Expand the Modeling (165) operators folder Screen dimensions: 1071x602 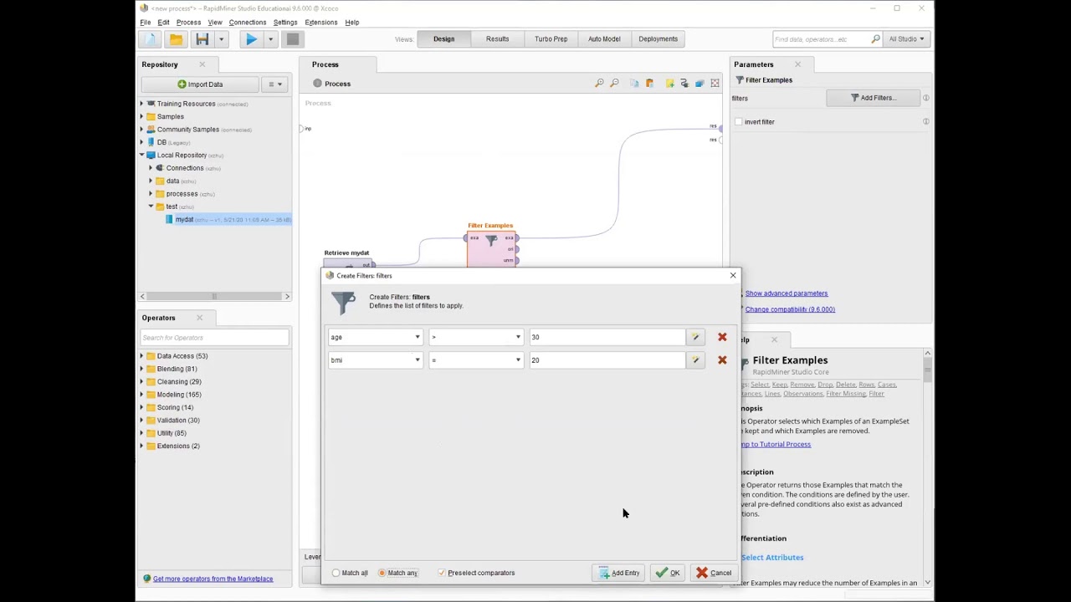click(142, 395)
